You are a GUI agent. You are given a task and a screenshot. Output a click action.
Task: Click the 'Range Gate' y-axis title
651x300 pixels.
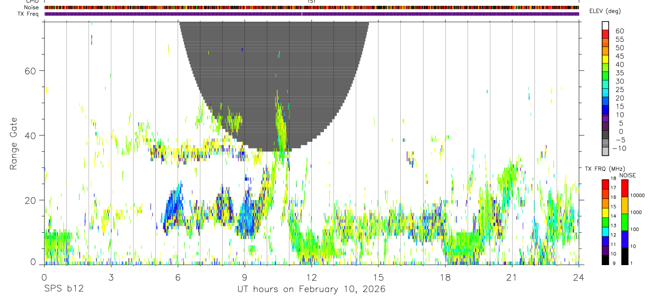[13, 144]
